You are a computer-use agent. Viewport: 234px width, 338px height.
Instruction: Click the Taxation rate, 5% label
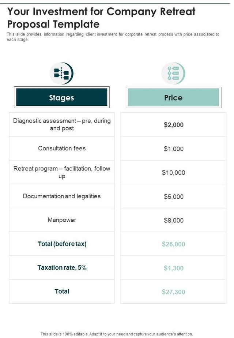(62, 268)
